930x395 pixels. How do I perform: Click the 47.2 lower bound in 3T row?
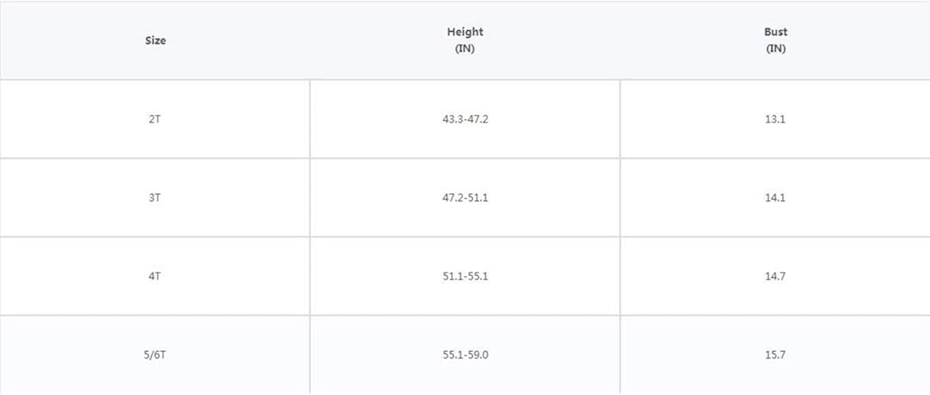(x=453, y=198)
